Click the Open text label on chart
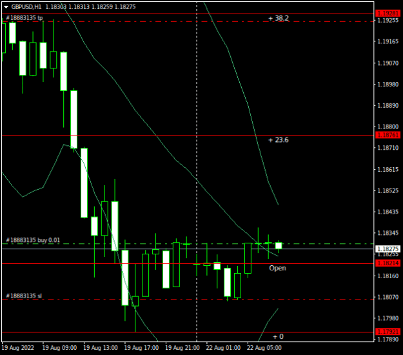The image size is (403, 355). pos(277,268)
